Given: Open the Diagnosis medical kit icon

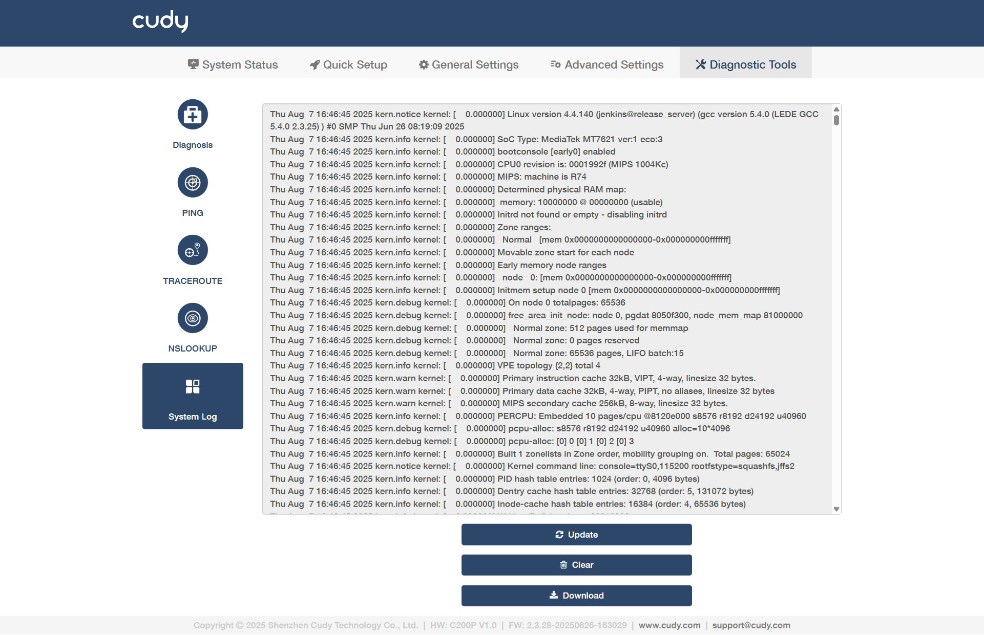Looking at the screenshot, I should click(193, 115).
